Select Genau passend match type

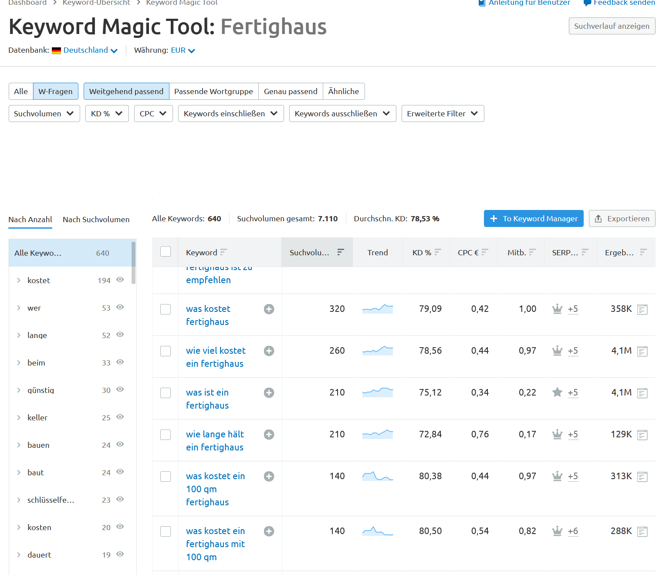291,91
